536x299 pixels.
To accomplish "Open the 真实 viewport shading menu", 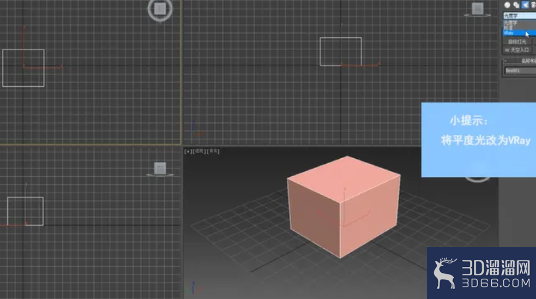I will pos(213,151).
